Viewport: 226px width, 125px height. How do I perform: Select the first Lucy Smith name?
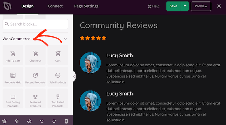pyautogui.click(x=120, y=55)
